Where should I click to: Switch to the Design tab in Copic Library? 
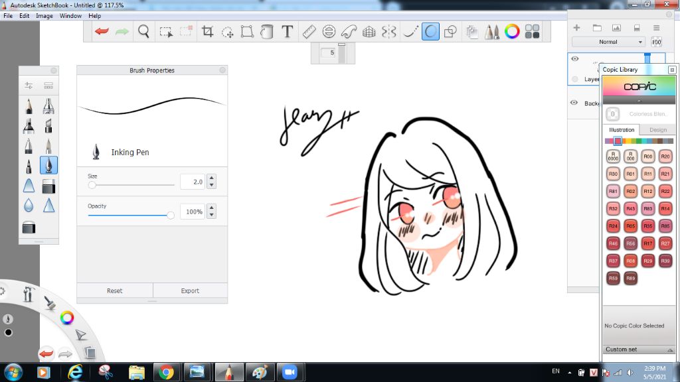(x=658, y=129)
